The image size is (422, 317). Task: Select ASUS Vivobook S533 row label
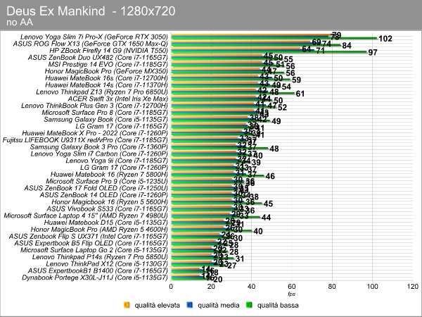coord(107,209)
